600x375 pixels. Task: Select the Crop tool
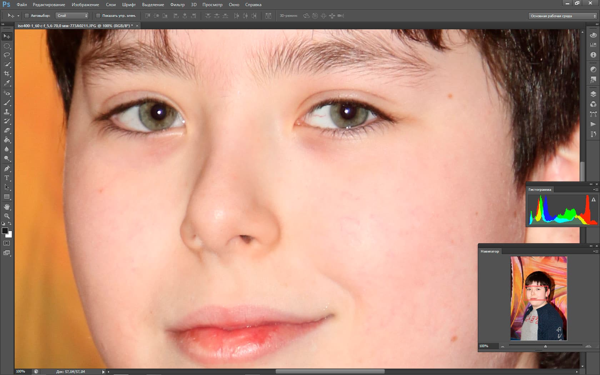click(7, 74)
